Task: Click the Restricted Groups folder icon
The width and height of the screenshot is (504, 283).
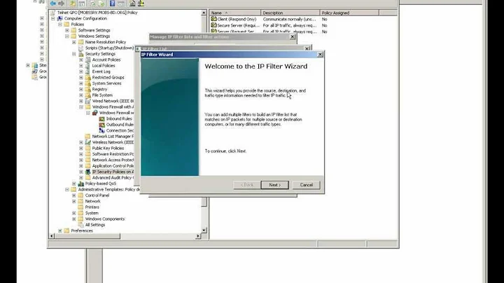Action: tap(87, 78)
